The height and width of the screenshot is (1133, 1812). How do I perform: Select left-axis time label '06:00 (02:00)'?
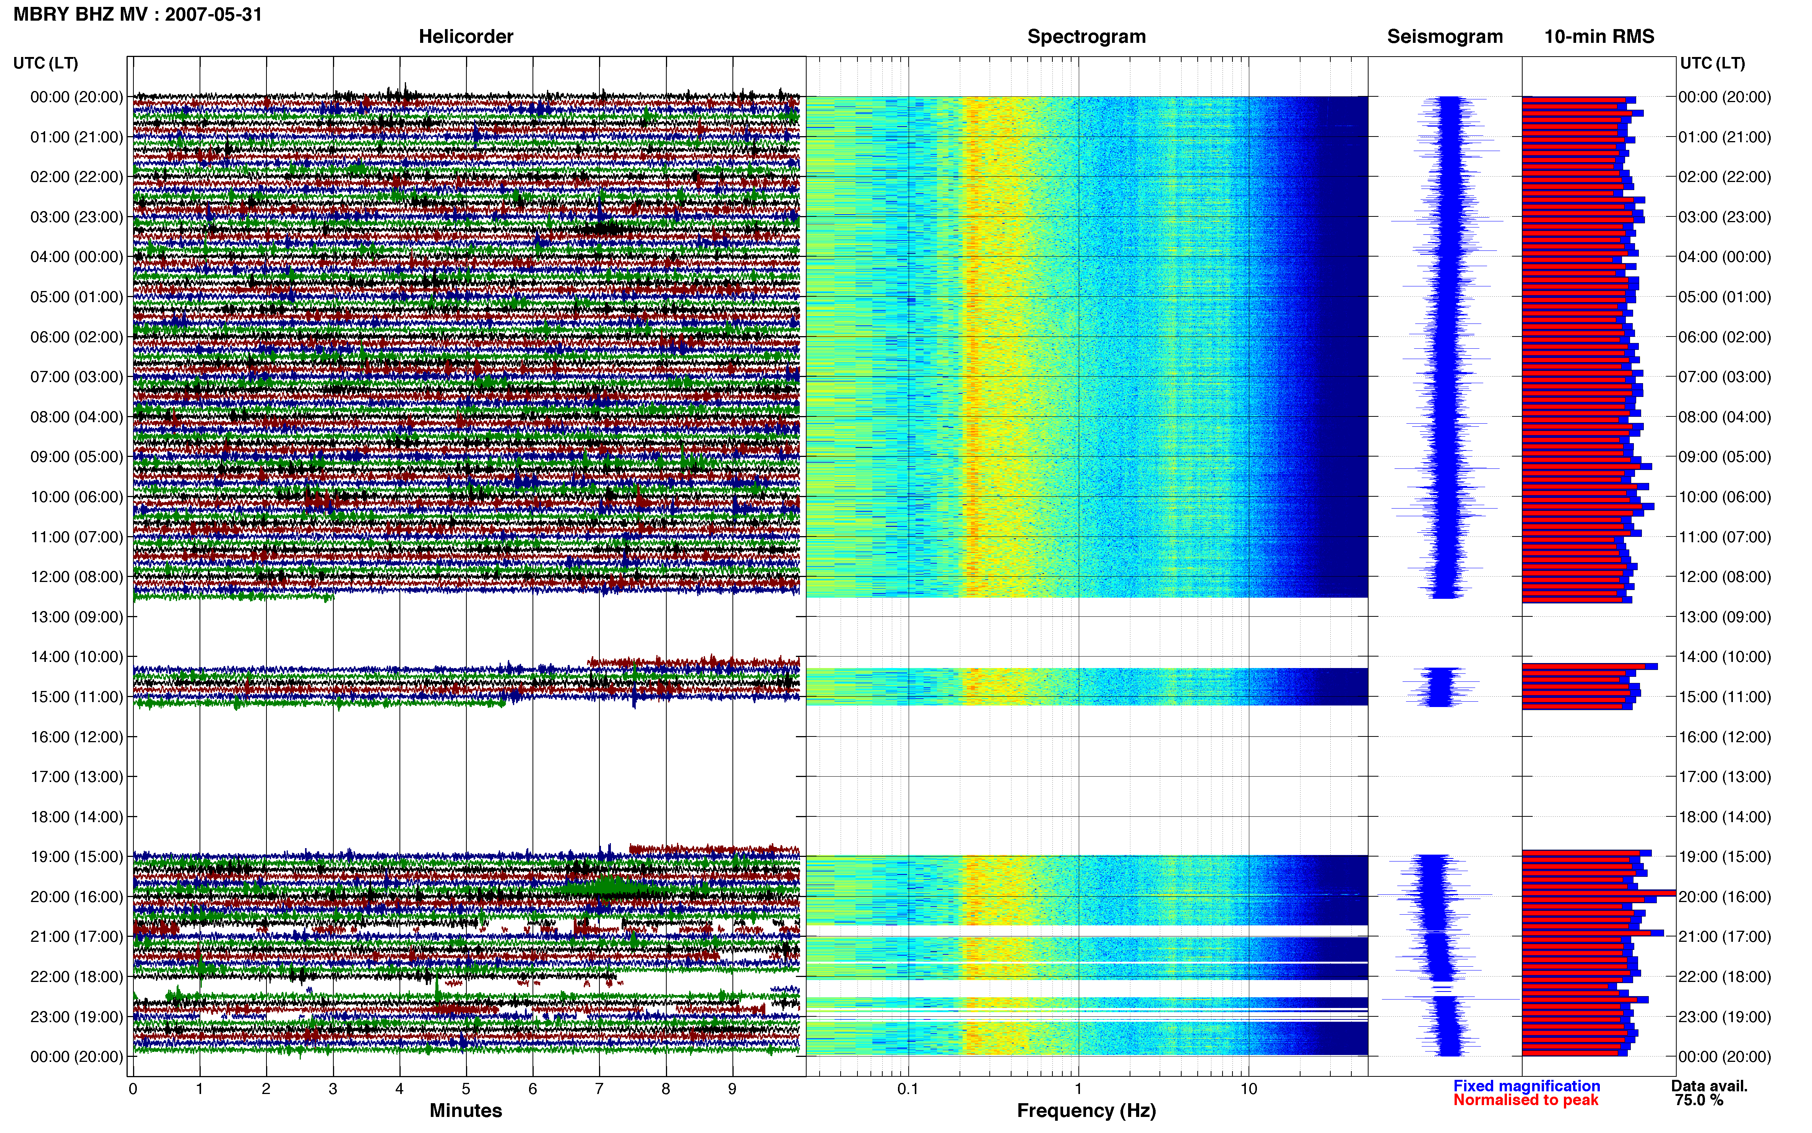(x=76, y=337)
